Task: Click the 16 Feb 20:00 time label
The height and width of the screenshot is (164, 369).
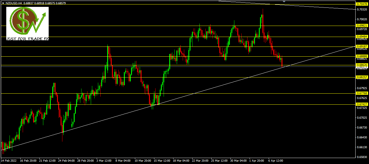Action: pos(28,161)
